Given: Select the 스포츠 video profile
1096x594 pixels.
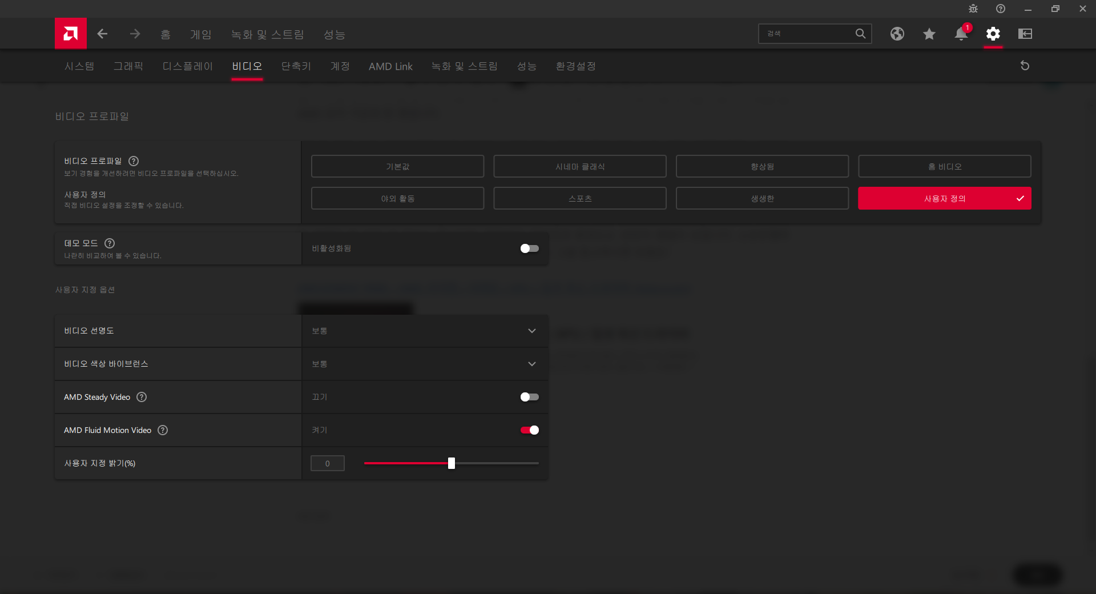Looking at the screenshot, I should 580,198.
